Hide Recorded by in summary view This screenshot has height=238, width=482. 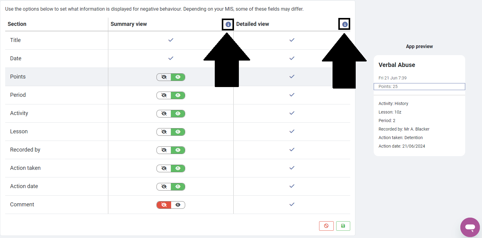(x=164, y=150)
